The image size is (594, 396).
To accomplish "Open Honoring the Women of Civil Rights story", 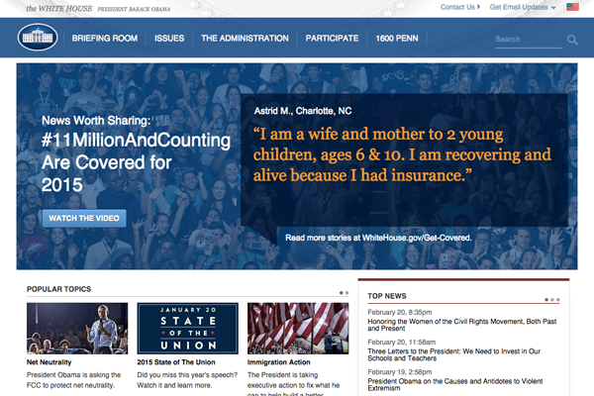I will (461, 325).
